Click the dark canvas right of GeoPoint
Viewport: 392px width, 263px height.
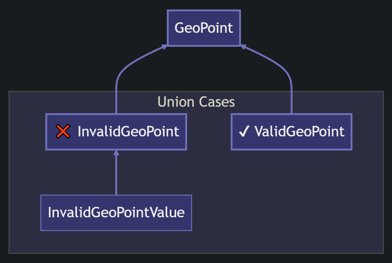314,28
